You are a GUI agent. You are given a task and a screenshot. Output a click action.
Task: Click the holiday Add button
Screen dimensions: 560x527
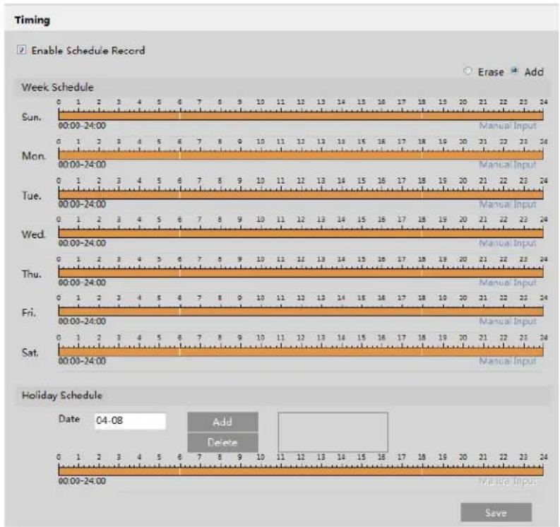(x=222, y=422)
